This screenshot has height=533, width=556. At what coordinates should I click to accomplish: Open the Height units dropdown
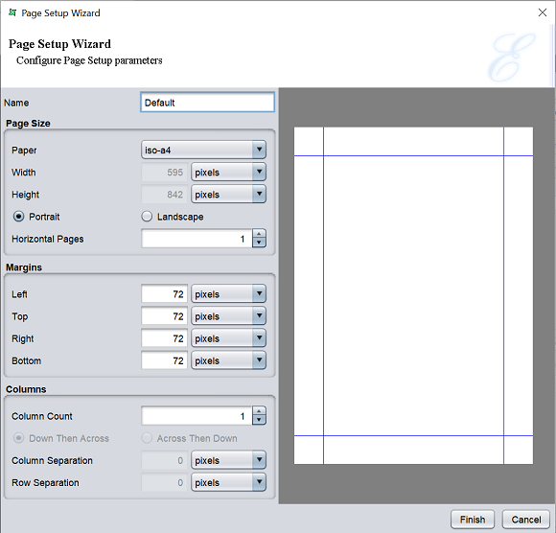pos(229,195)
